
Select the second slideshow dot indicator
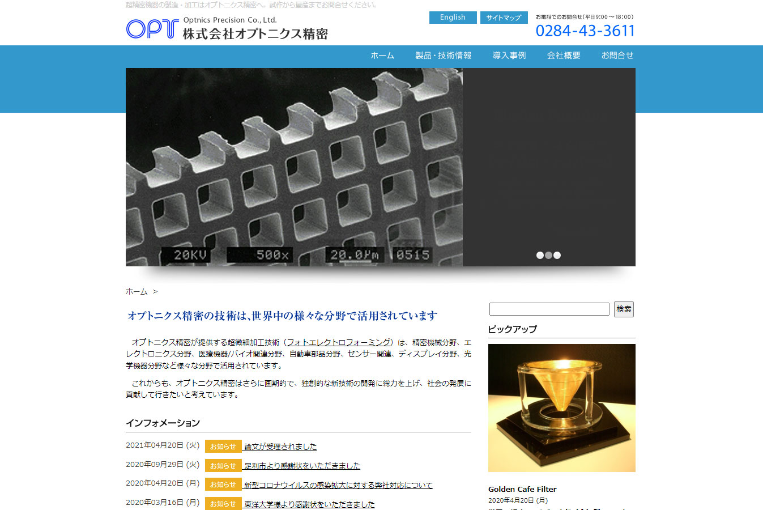point(548,256)
